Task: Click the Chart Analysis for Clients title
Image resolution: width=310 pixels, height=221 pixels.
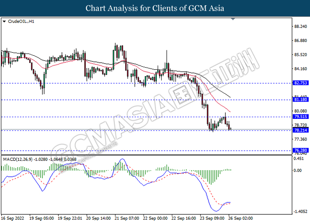Action: tap(155, 8)
